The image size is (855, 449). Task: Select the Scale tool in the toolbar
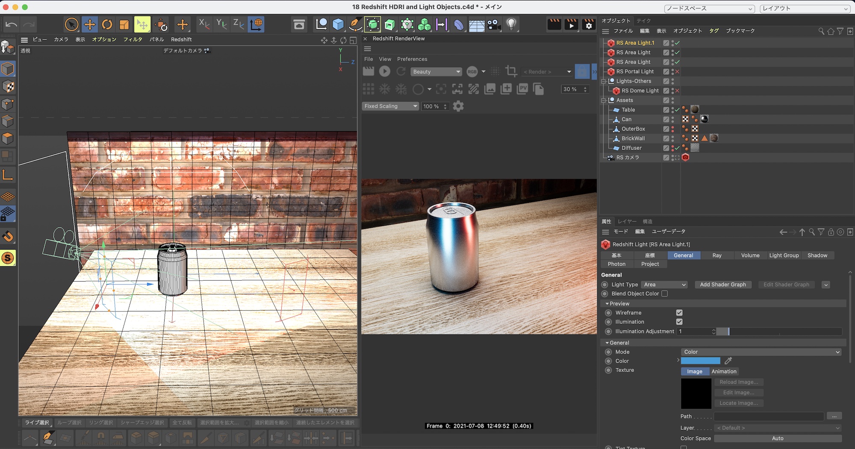[x=124, y=24]
